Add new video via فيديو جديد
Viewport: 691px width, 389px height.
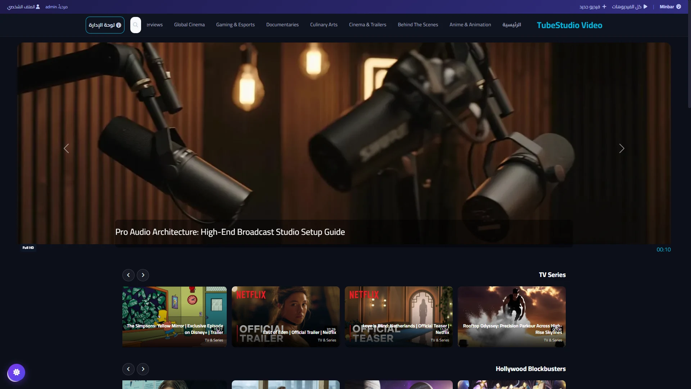593,7
